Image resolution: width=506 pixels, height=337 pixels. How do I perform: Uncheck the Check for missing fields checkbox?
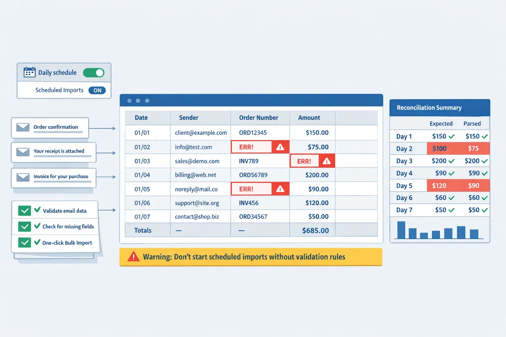coord(24,227)
